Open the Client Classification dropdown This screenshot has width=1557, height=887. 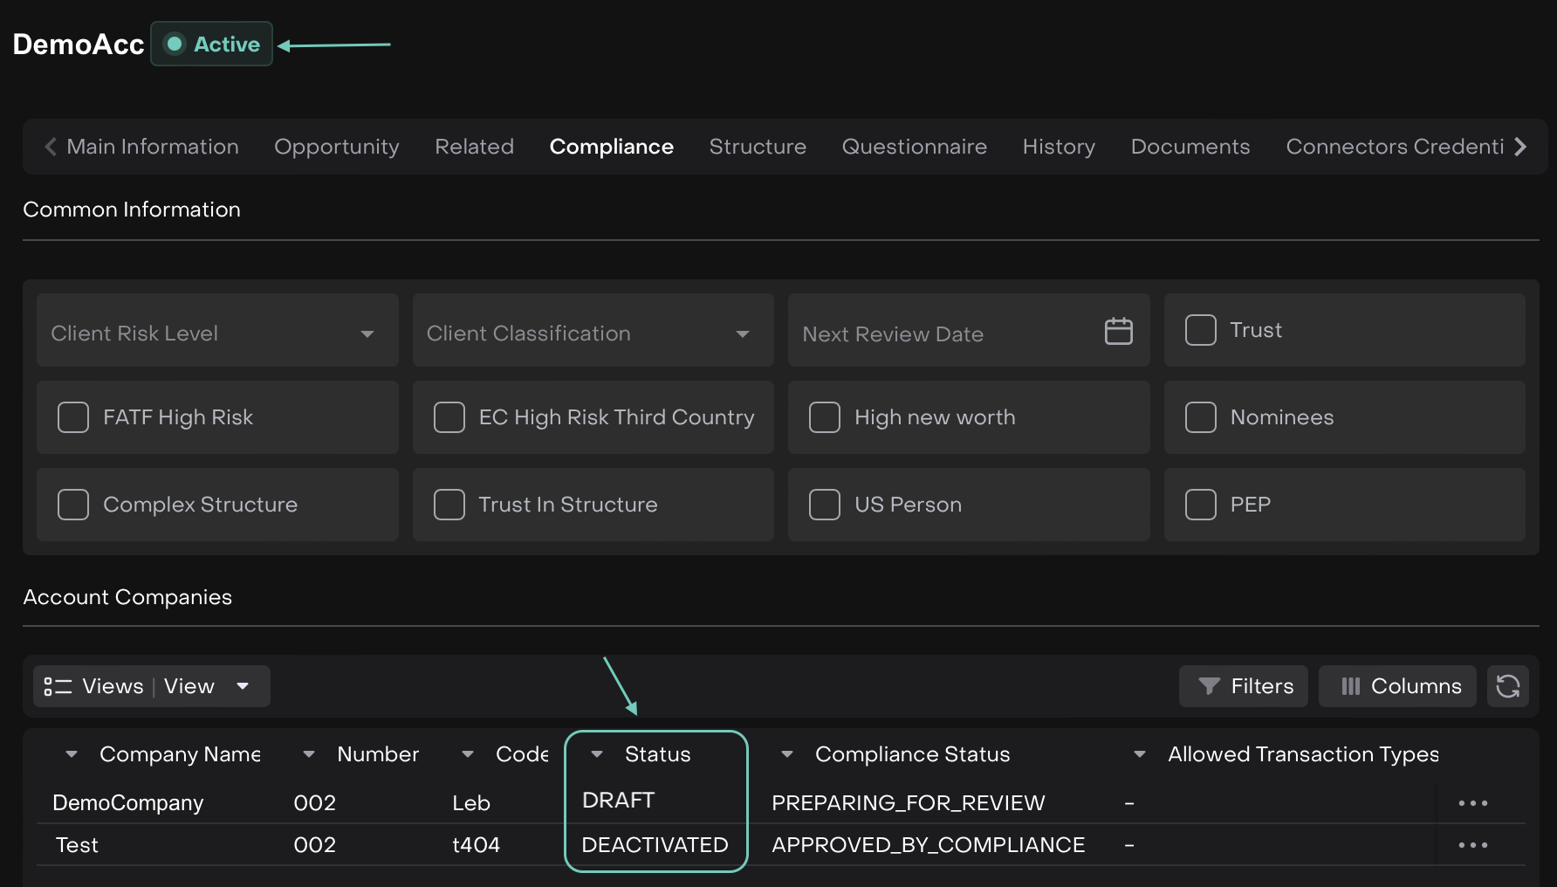click(743, 333)
